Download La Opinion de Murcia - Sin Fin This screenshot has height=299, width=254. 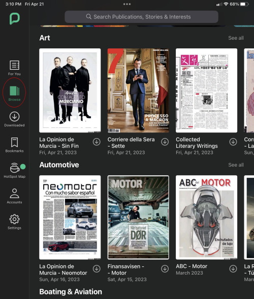tap(97, 142)
